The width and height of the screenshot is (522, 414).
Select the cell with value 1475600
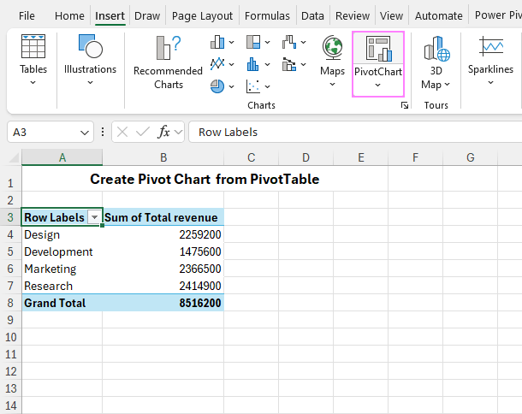163,251
